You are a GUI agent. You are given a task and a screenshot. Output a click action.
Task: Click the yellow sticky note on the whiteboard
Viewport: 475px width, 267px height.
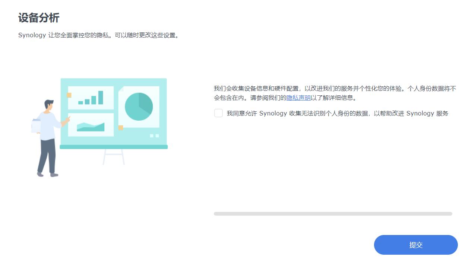click(x=69, y=95)
